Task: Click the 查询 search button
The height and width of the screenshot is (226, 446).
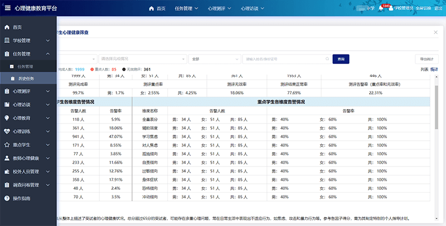Action: tap(341, 58)
